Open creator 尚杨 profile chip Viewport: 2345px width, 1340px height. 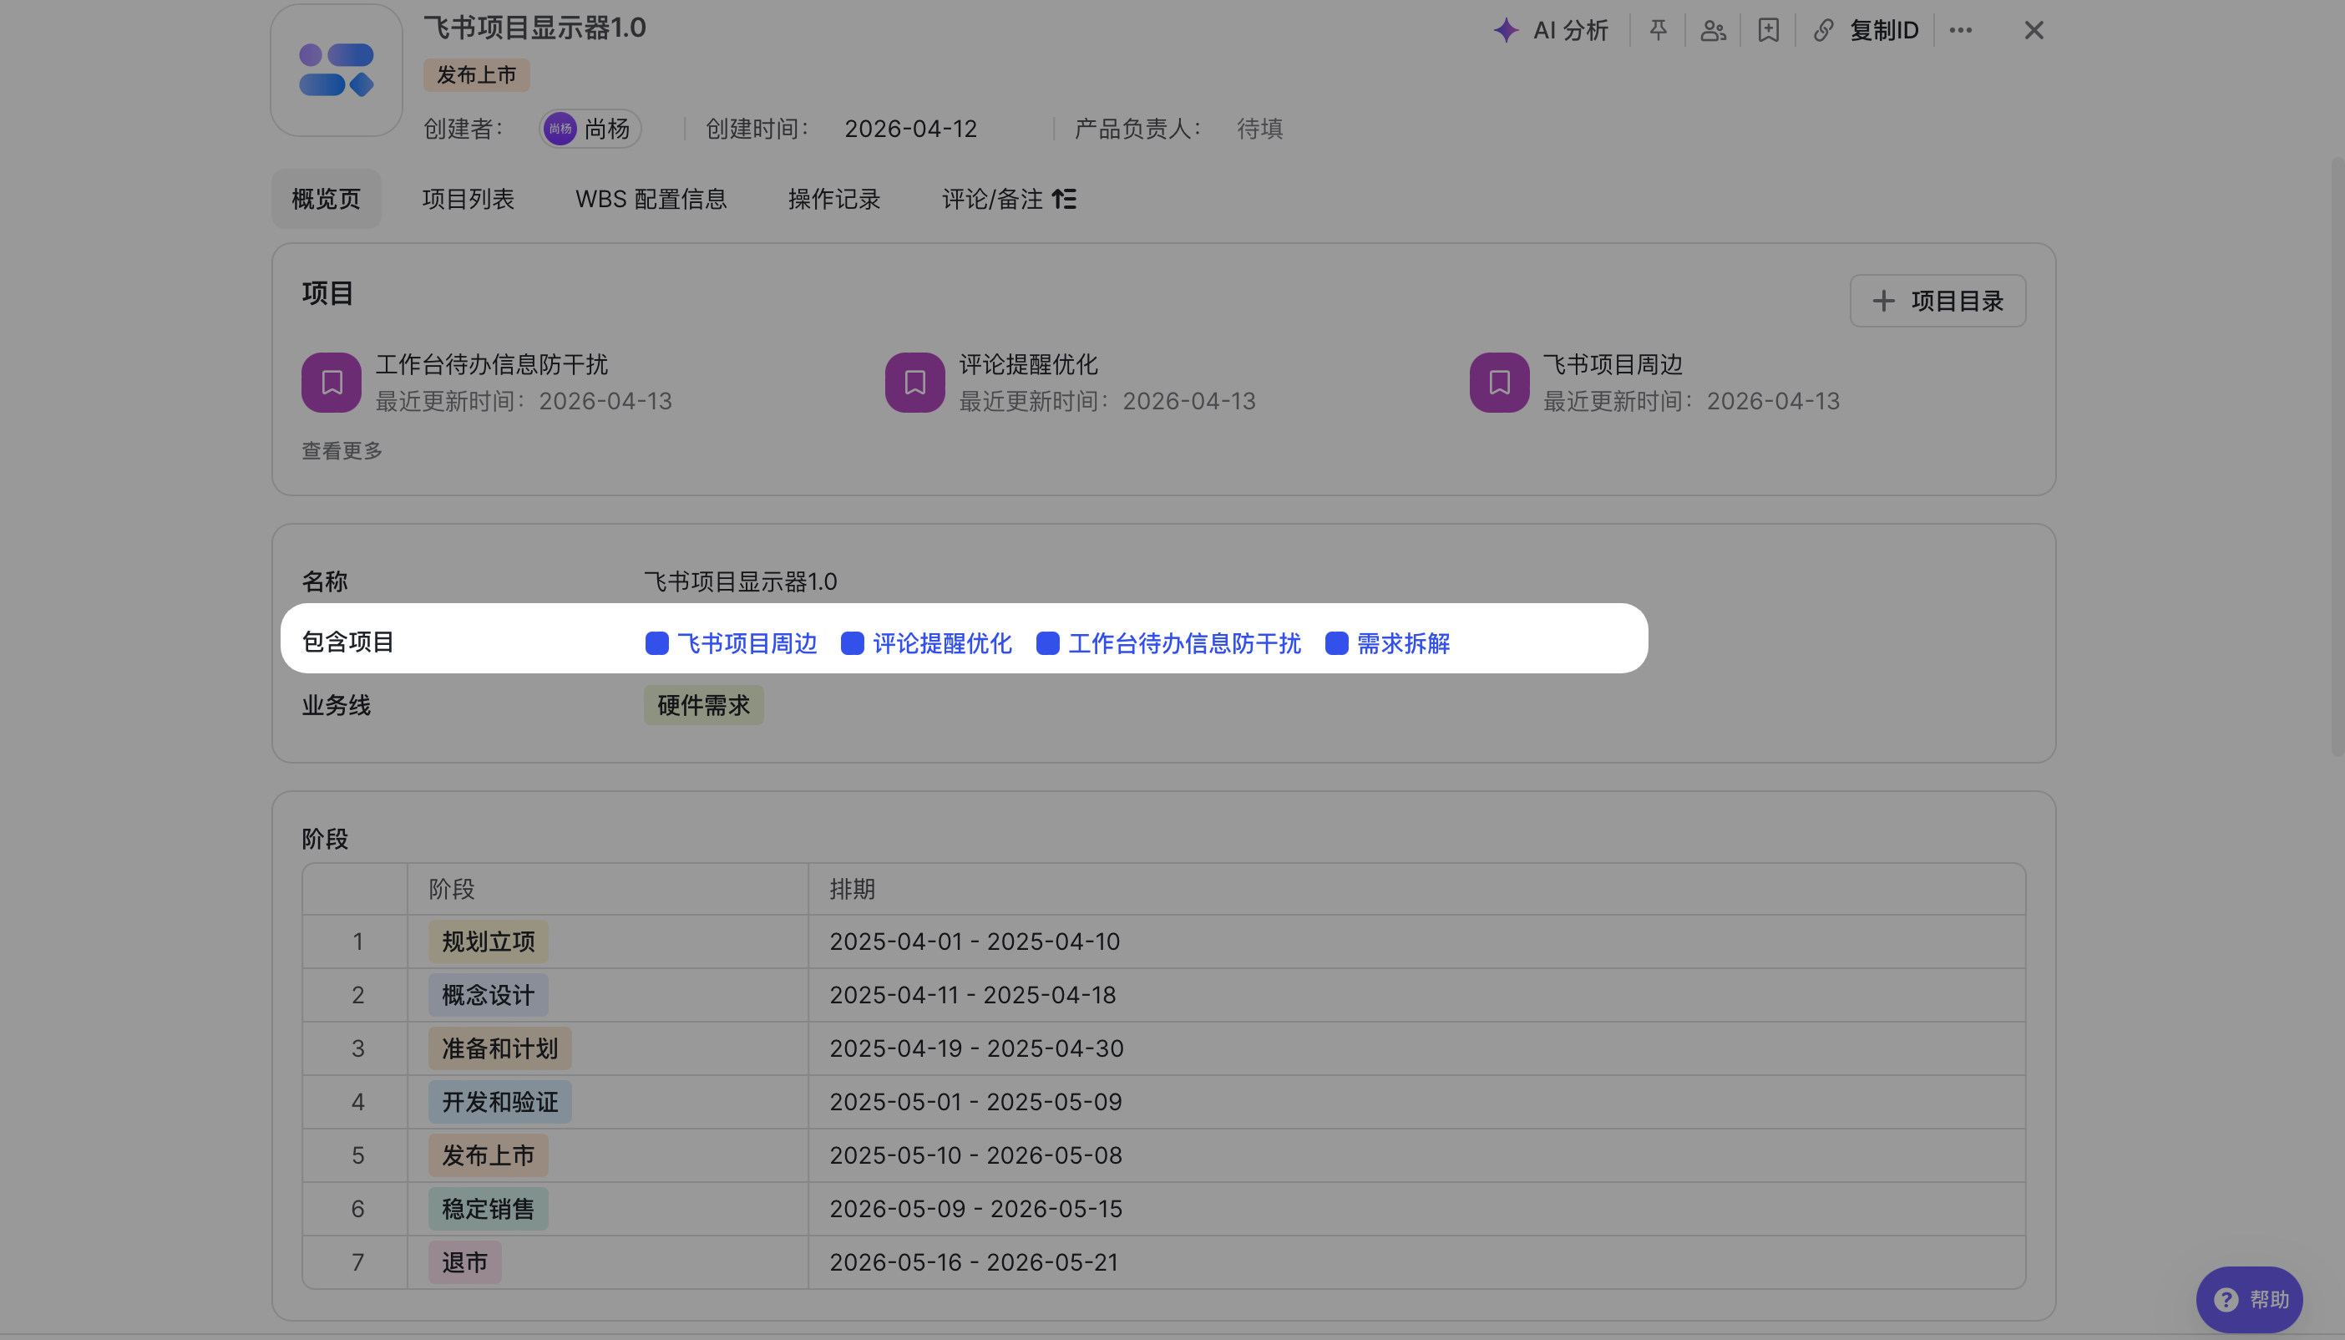[590, 129]
